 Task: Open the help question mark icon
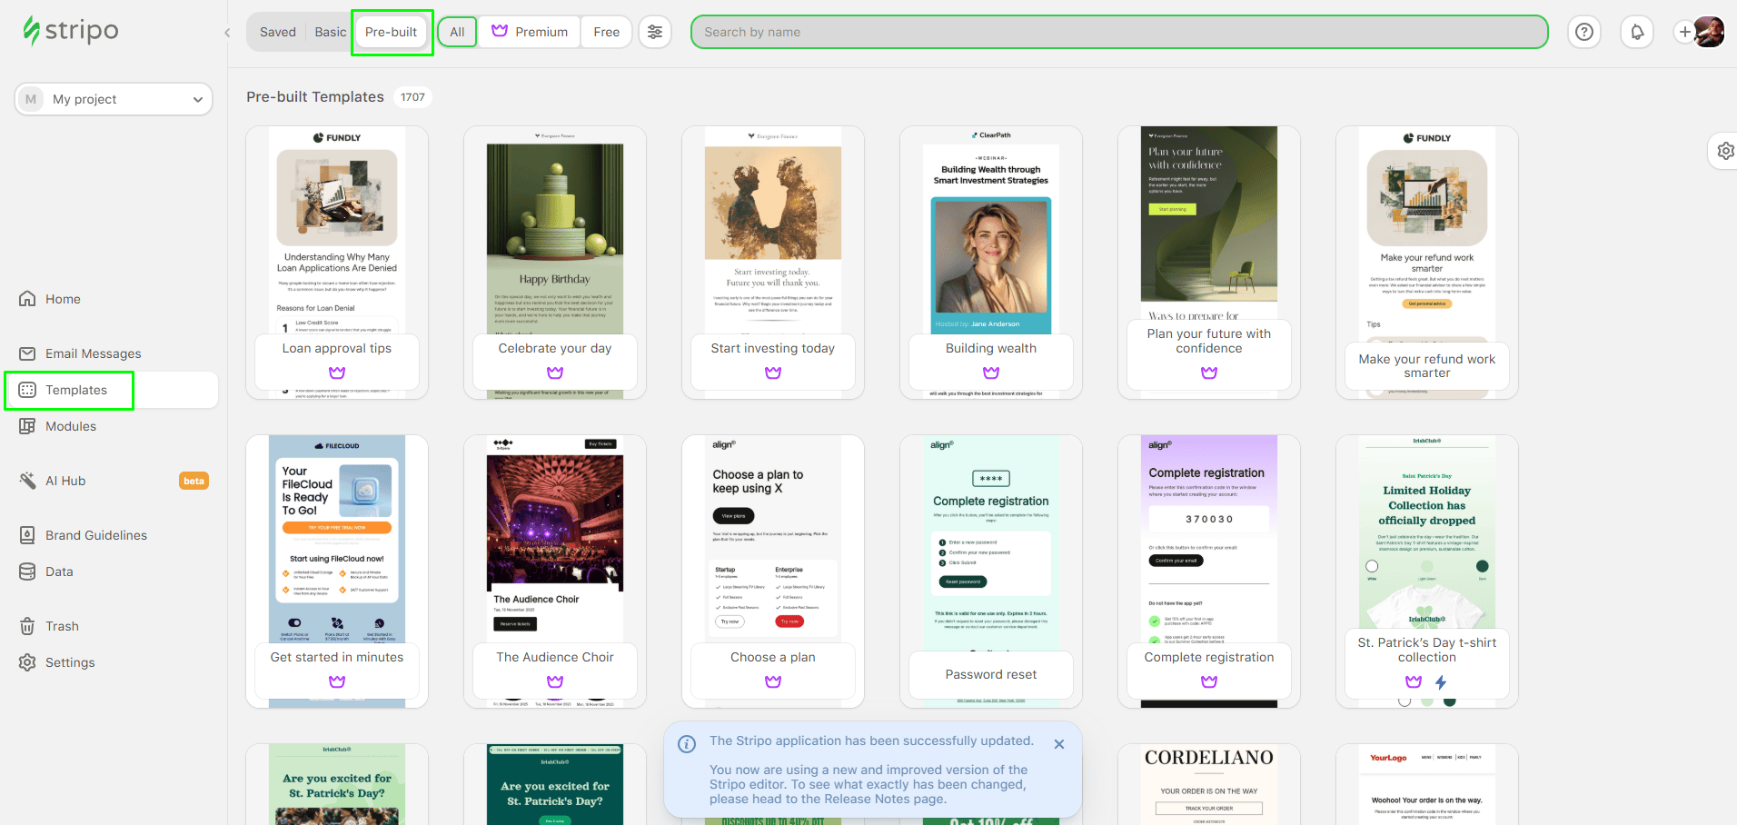pyautogui.click(x=1584, y=32)
